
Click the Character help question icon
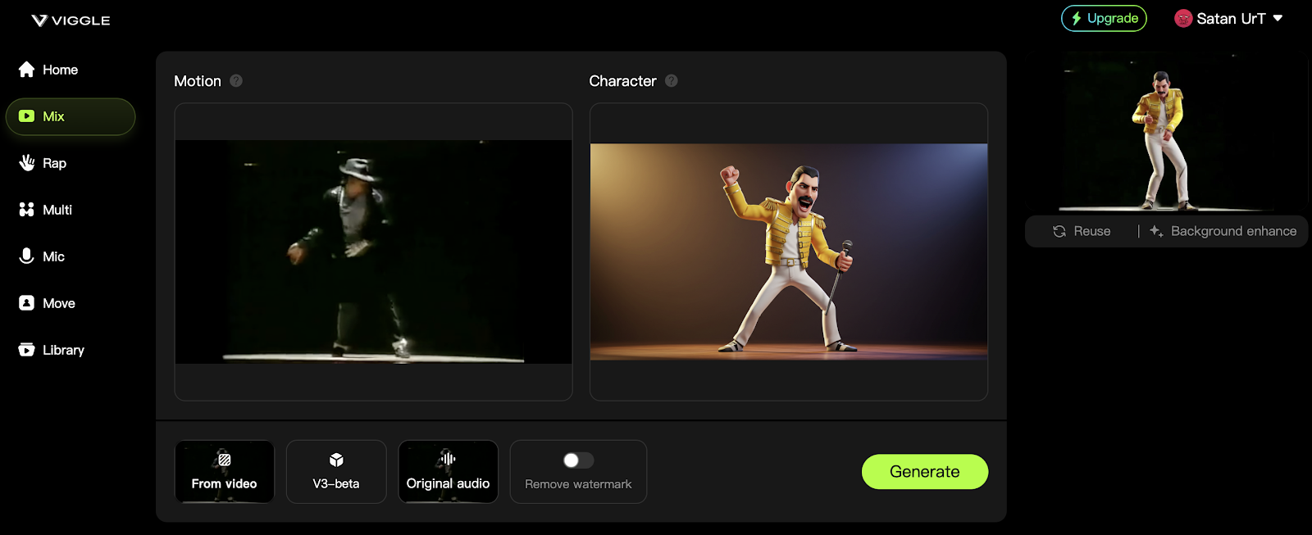click(672, 80)
